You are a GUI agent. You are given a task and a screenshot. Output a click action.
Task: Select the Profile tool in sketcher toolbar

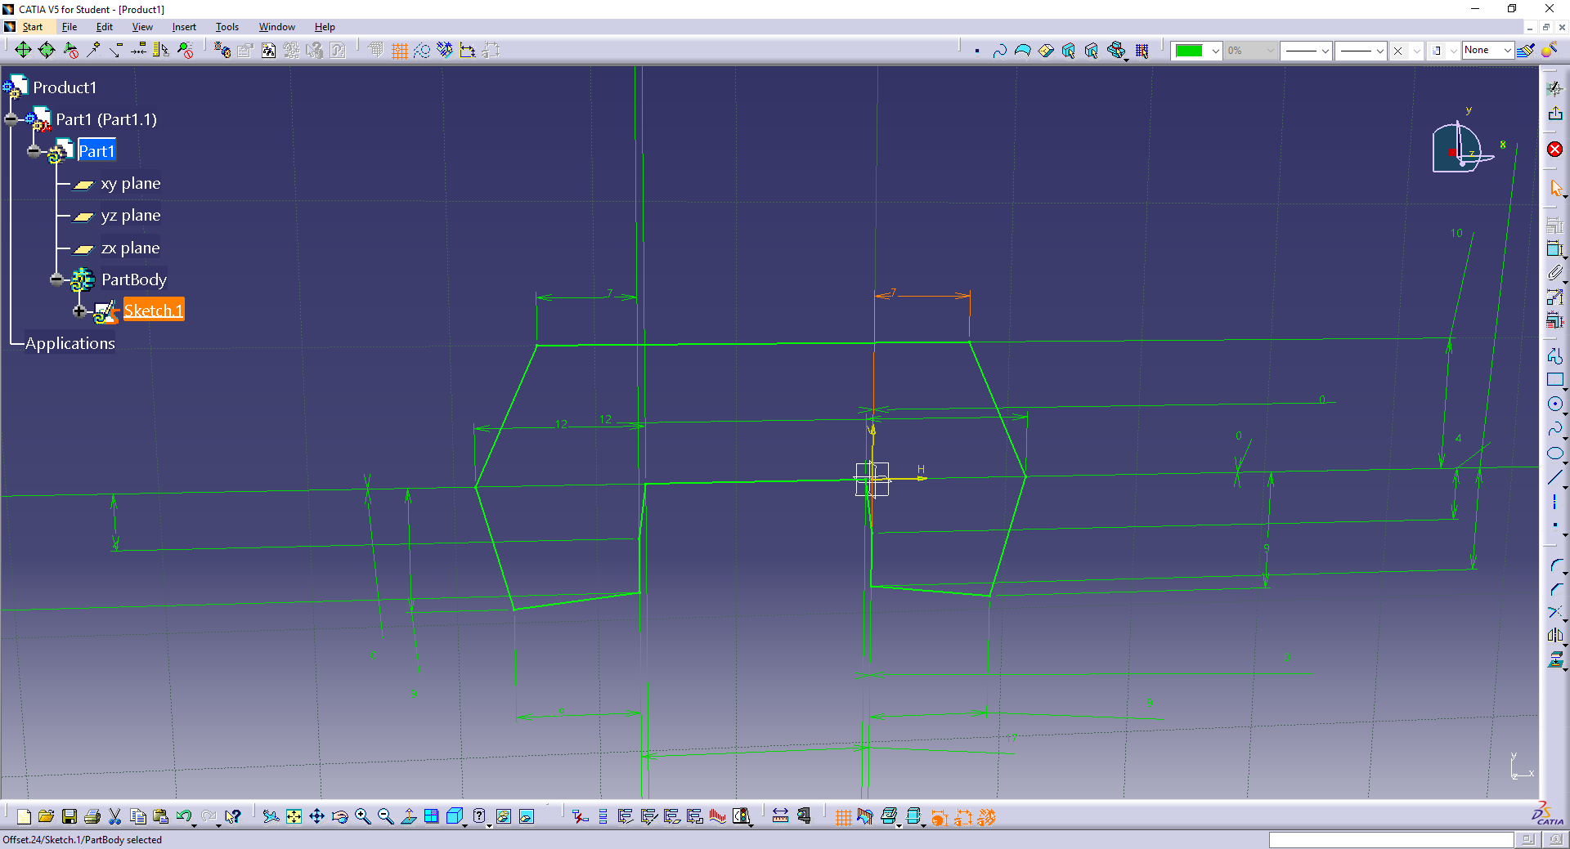1554,355
